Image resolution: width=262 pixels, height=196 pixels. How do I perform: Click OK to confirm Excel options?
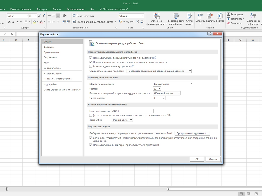(x=197, y=159)
